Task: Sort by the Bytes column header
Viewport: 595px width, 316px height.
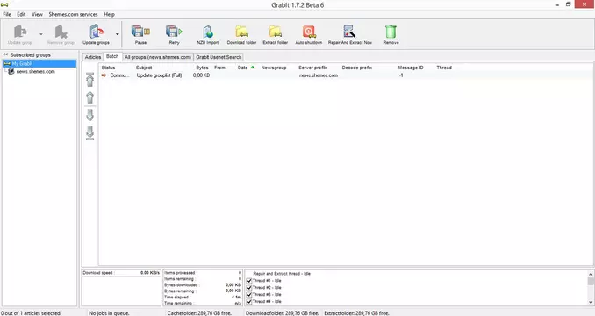Action: point(202,68)
